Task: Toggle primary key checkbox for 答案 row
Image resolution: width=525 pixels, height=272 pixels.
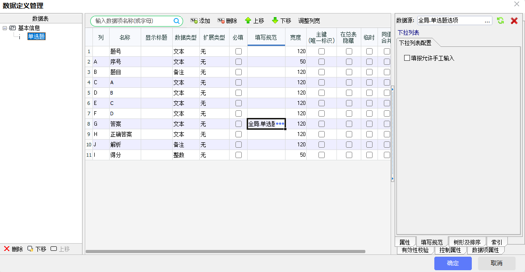Action: pos(322,124)
